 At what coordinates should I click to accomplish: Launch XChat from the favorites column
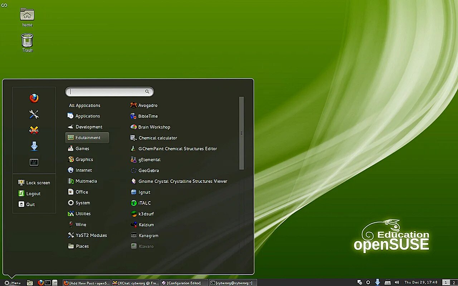(x=34, y=130)
